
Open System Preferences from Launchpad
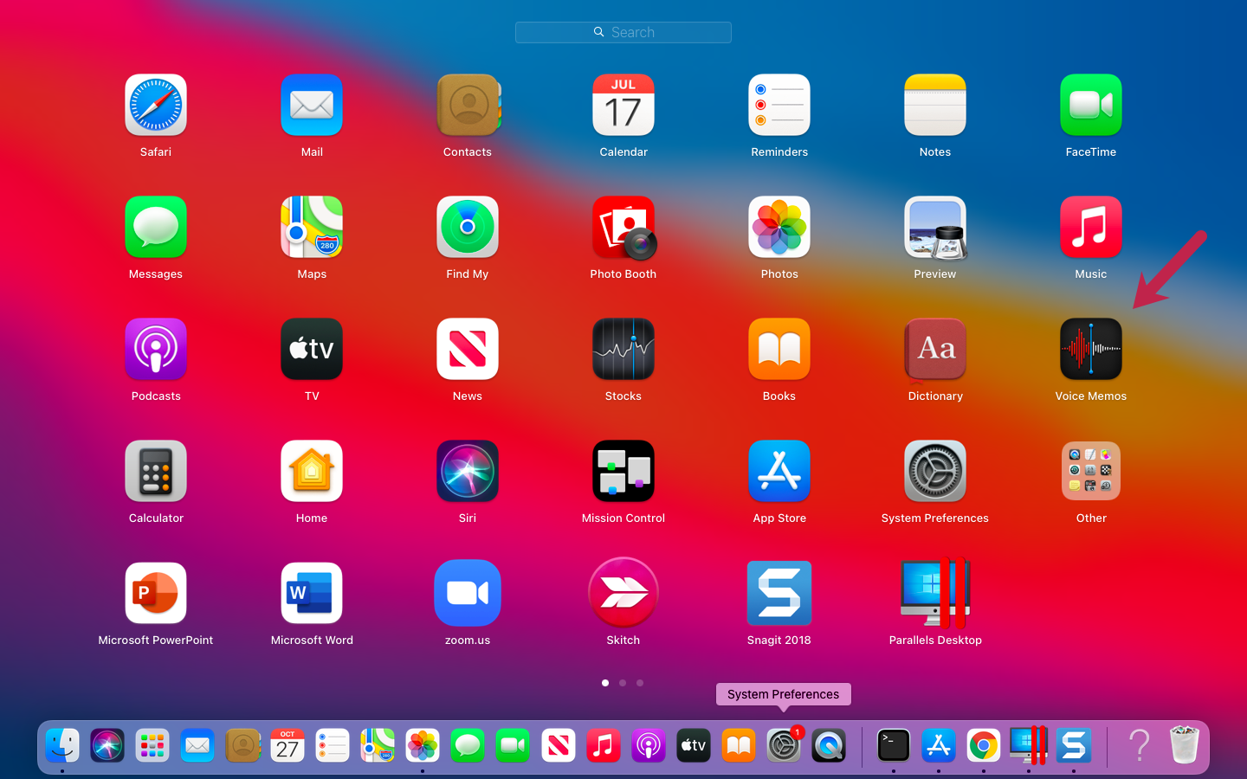pos(934,471)
